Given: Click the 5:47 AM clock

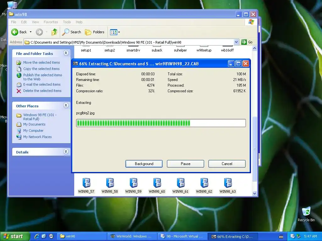Looking at the screenshot, I should tap(310, 236).
